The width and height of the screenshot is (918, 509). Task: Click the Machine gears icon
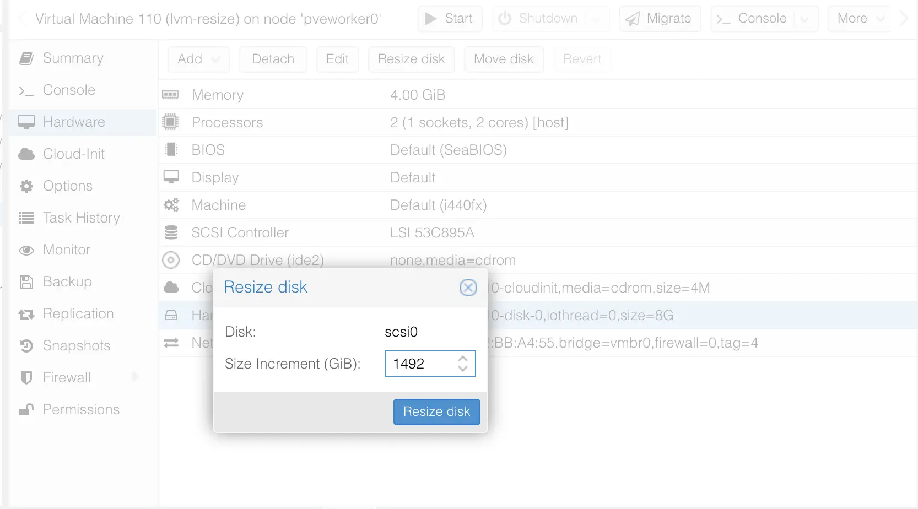pos(171,205)
